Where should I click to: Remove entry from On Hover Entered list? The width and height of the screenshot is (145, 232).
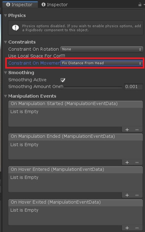tap(137, 195)
